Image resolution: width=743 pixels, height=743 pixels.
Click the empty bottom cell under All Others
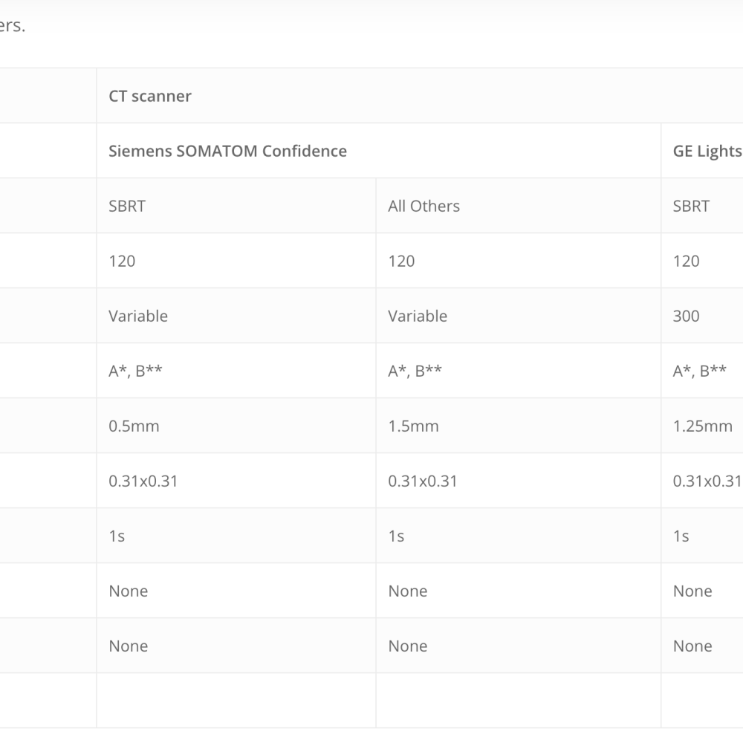519,701
